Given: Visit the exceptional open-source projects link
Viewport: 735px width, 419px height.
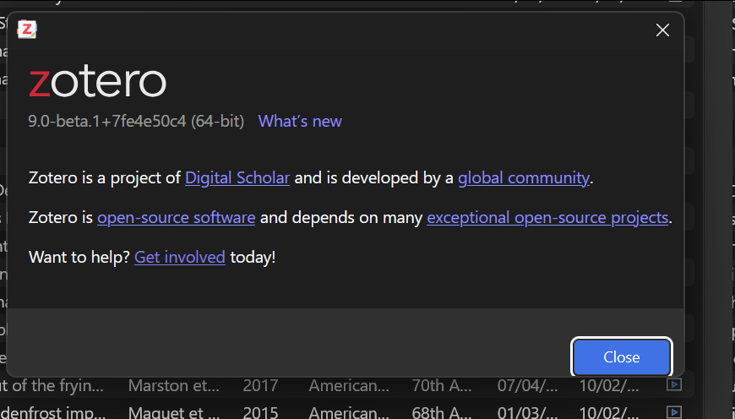Looking at the screenshot, I should (547, 217).
